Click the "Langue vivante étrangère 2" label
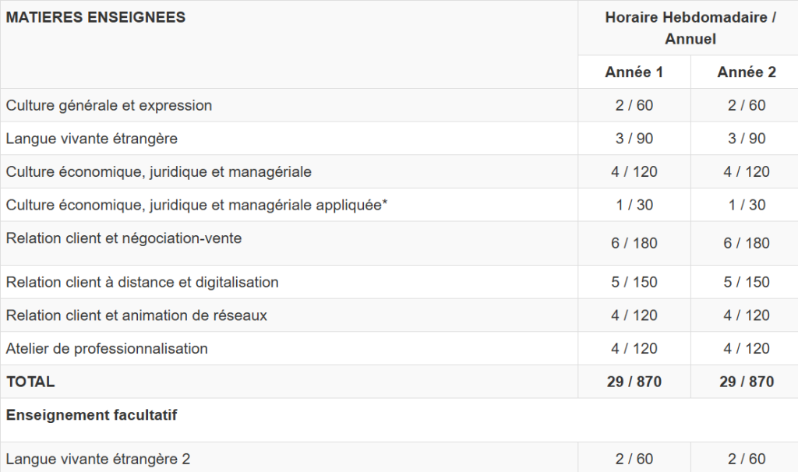 tap(98, 459)
